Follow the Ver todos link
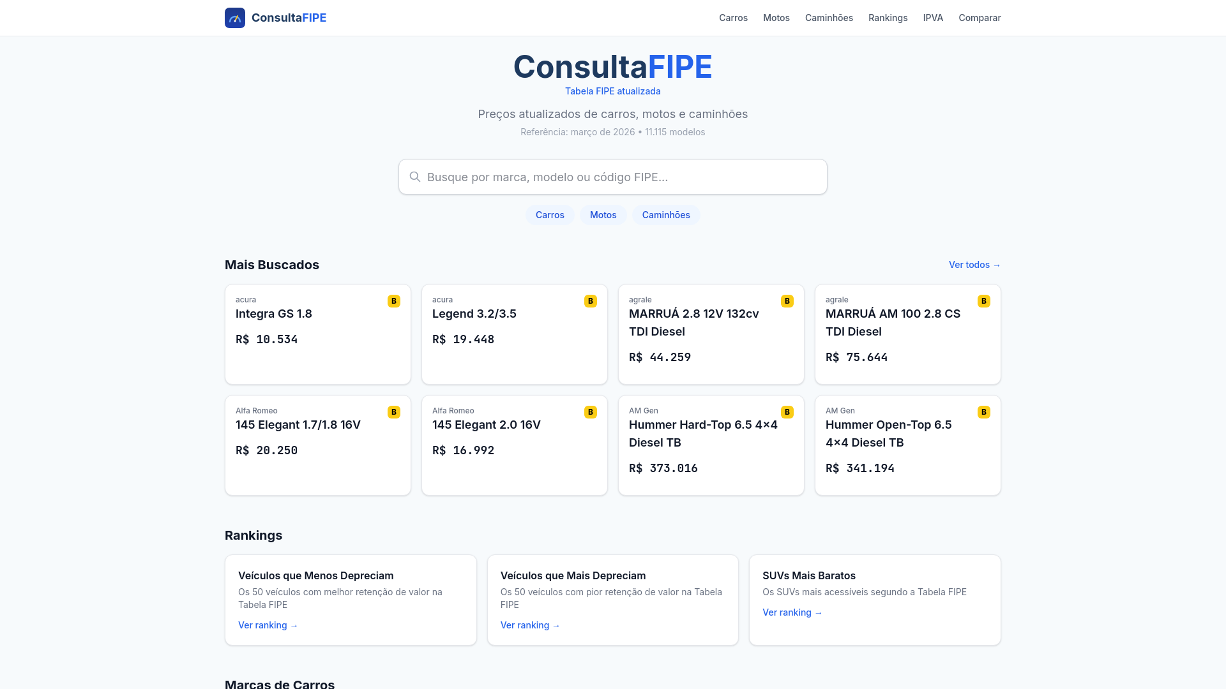Image resolution: width=1226 pixels, height=689 pixels. [974, 265]
